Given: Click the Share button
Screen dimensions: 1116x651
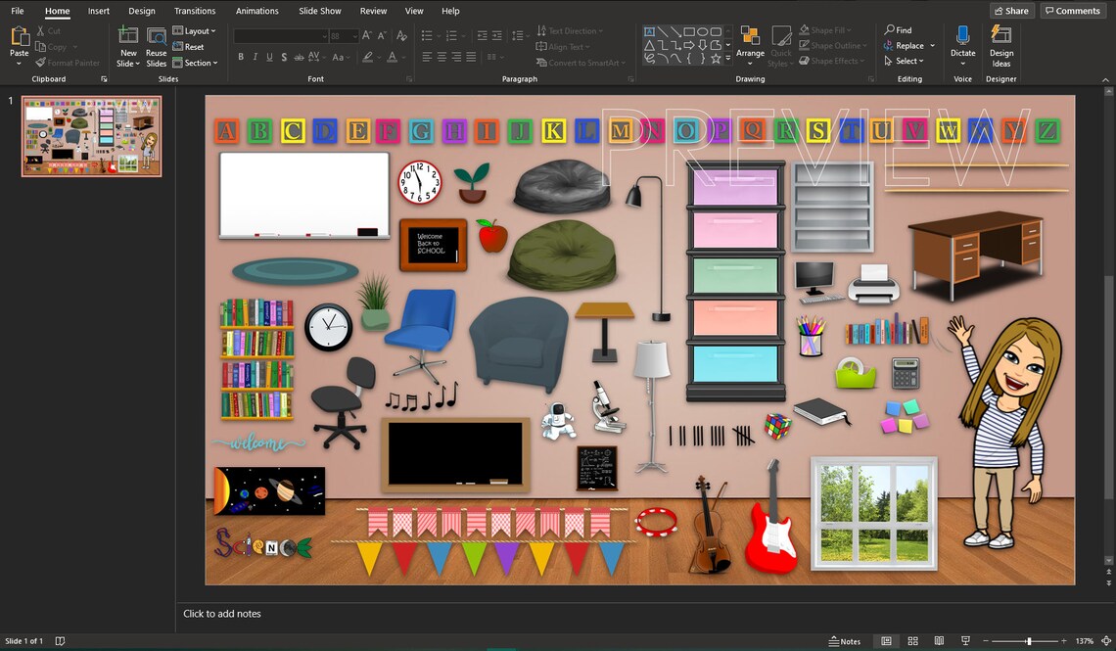Looking at the screenshot, I should coord(1011,10).
